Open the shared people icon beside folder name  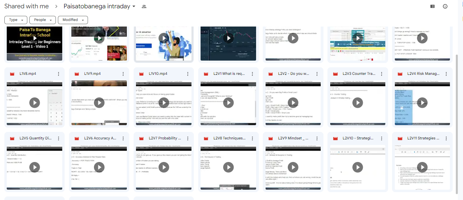point(143,7)
